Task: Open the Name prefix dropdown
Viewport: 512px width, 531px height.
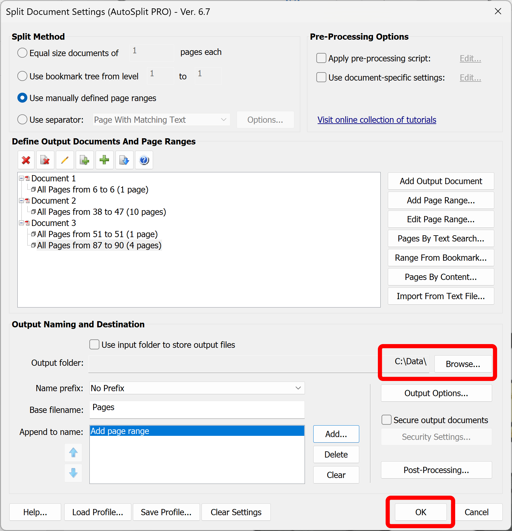Action: pyautogui.click(x=197, y=388)
